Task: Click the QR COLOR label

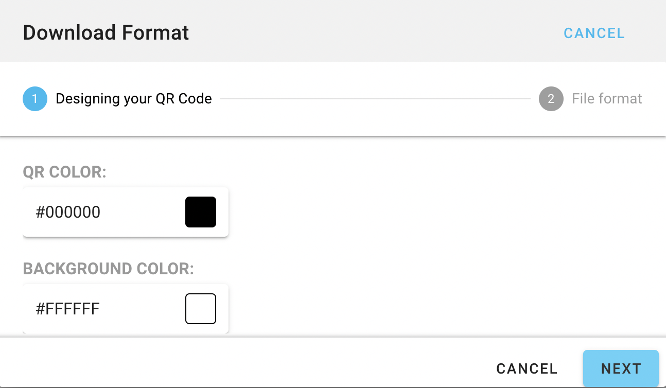Action: click(64, 172)
